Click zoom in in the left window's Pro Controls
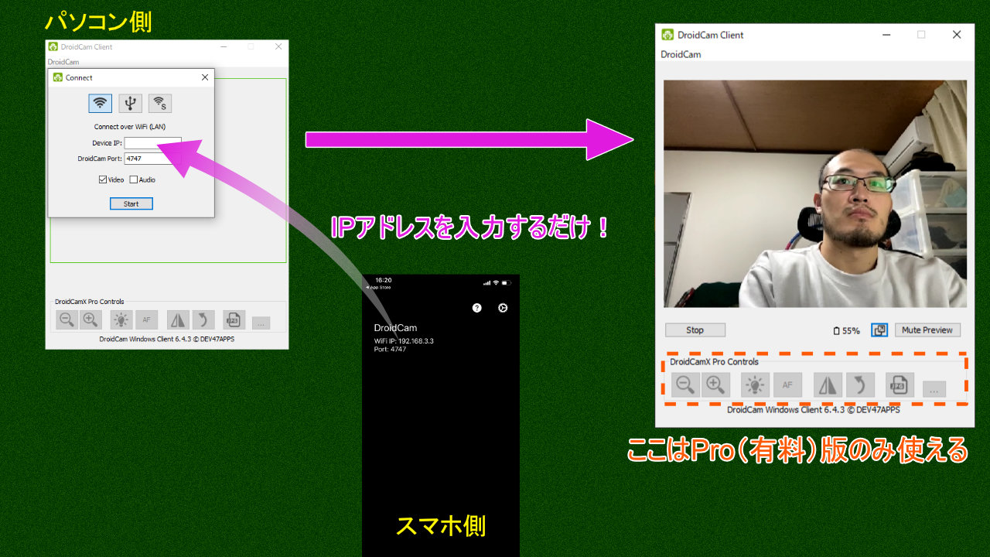 (90, 319)
